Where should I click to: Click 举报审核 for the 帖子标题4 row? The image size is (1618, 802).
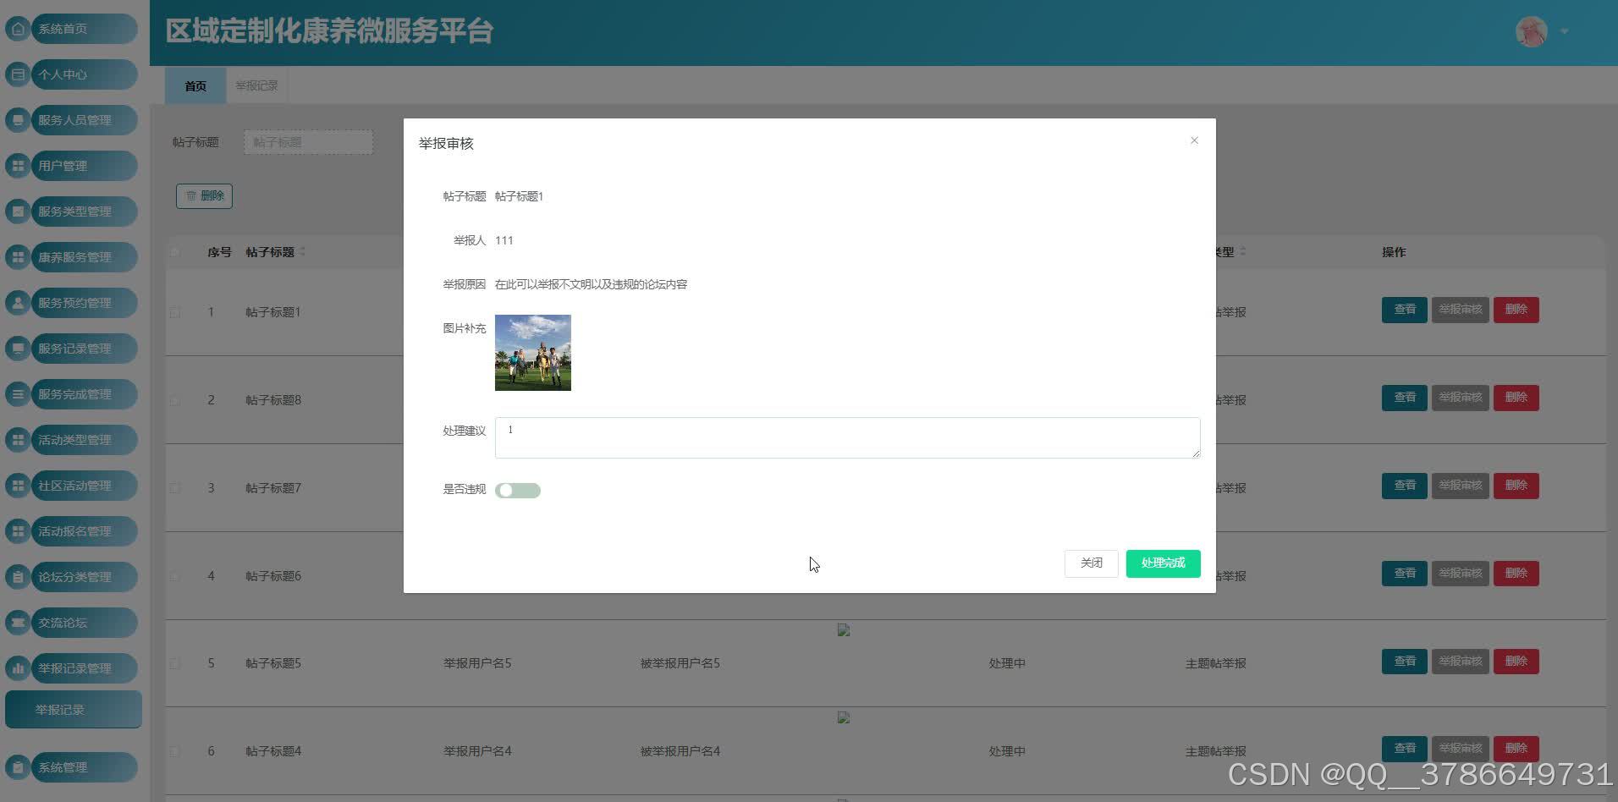click(1461, 749)
